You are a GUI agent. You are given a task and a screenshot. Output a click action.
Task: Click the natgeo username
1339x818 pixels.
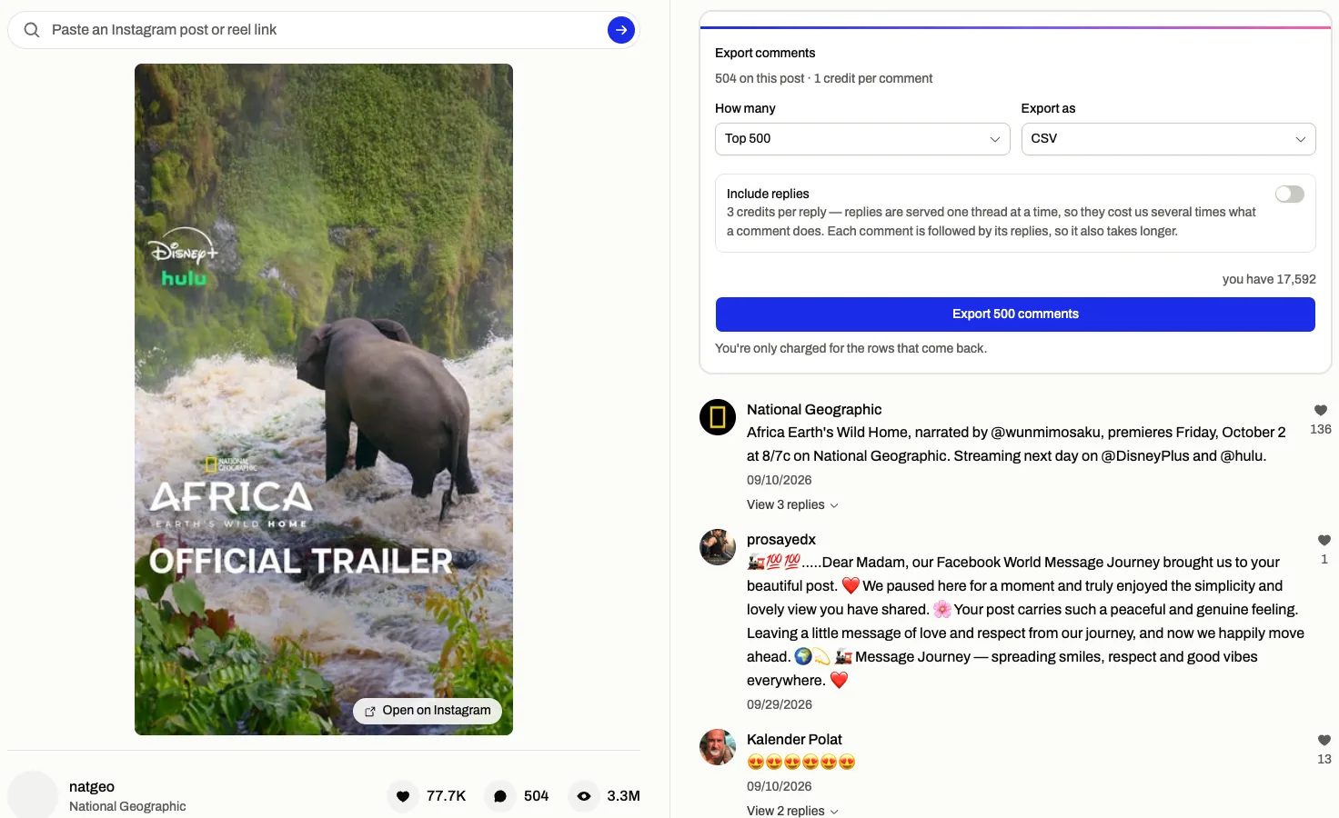(x=92, y=787)
